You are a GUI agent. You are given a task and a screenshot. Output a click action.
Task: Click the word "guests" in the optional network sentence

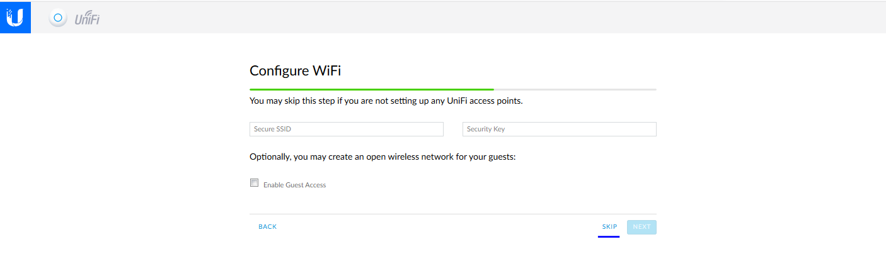pyautogui.click(x=500, y=157)
